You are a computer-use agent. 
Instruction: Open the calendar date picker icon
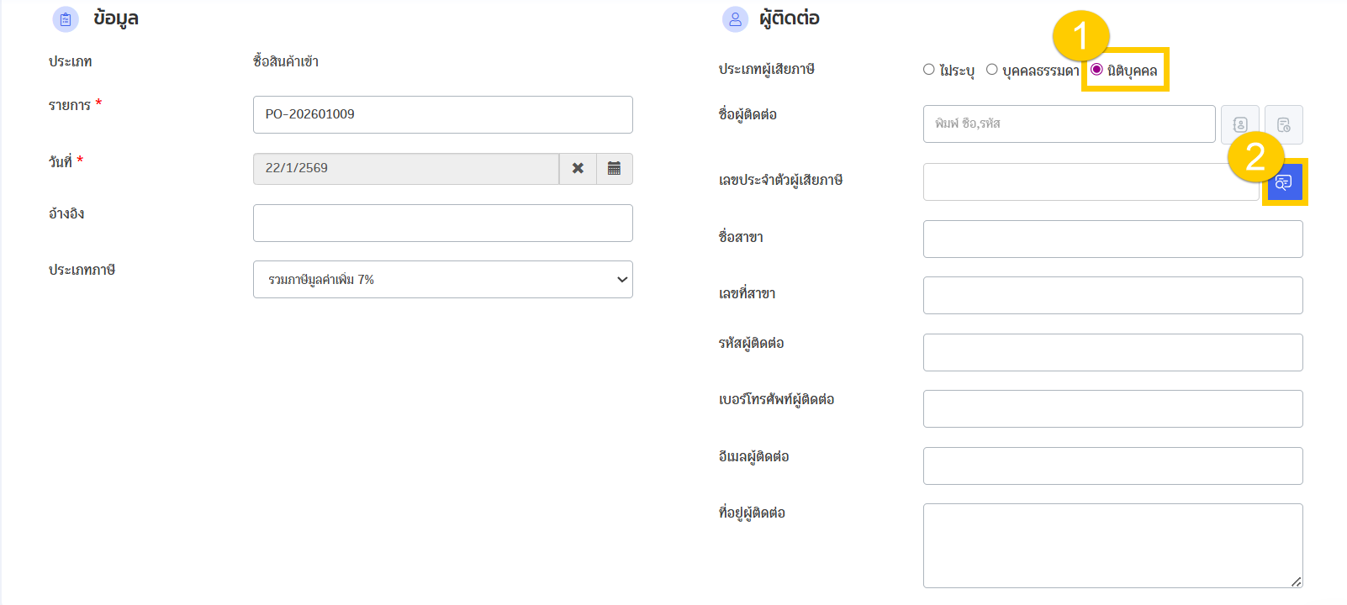coord(615,169)
